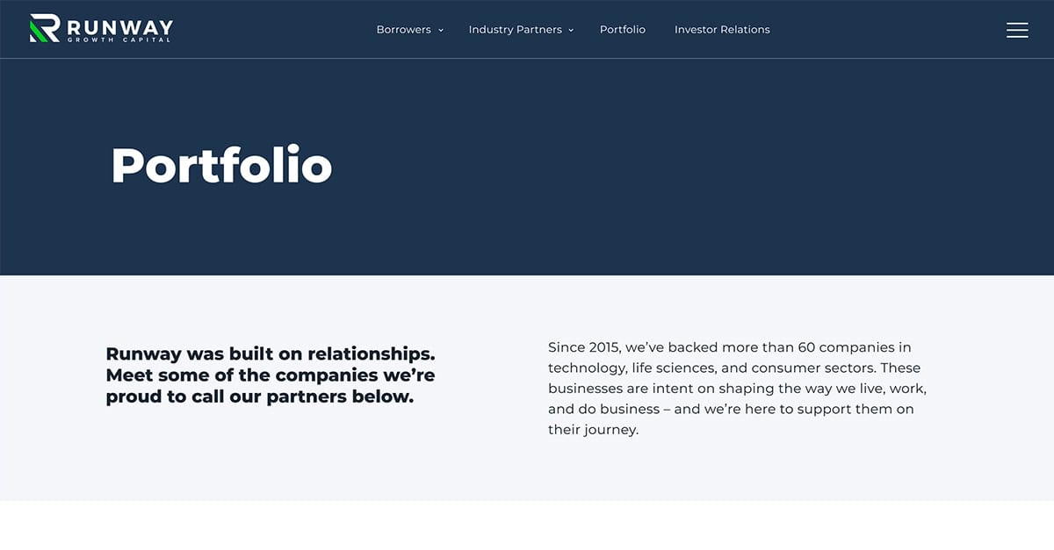Click the chevron beside Industry Partners
The width and height of the screenshot is (1054, 550).
571,29
